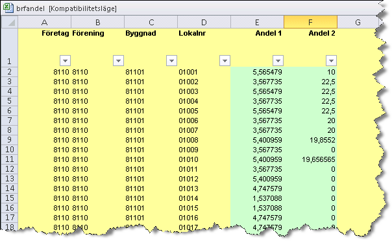
Task: Select column F header
Action: tap(310, 22)
